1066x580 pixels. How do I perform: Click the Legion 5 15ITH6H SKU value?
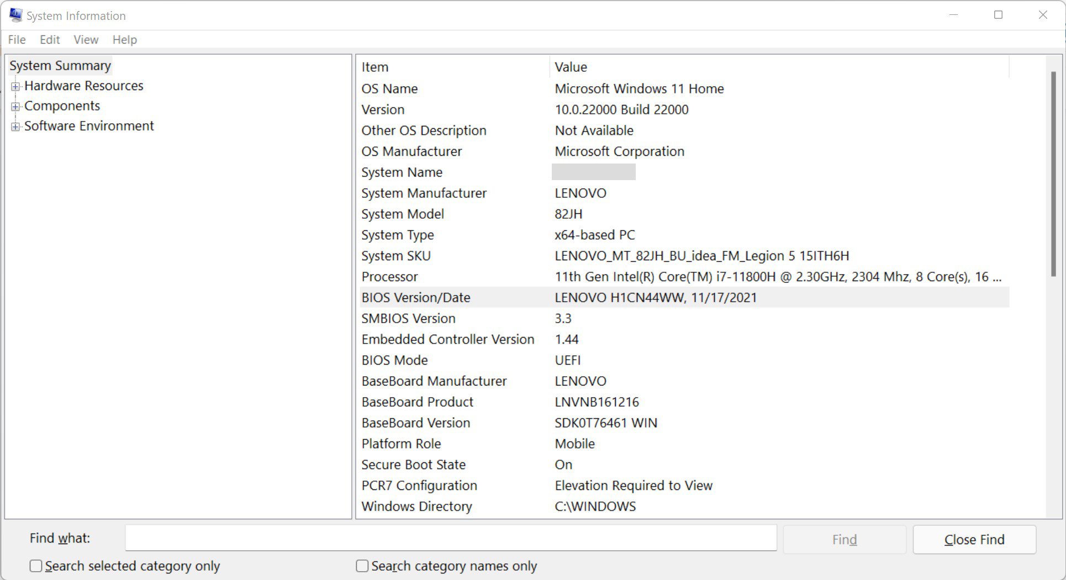(701, 256)
